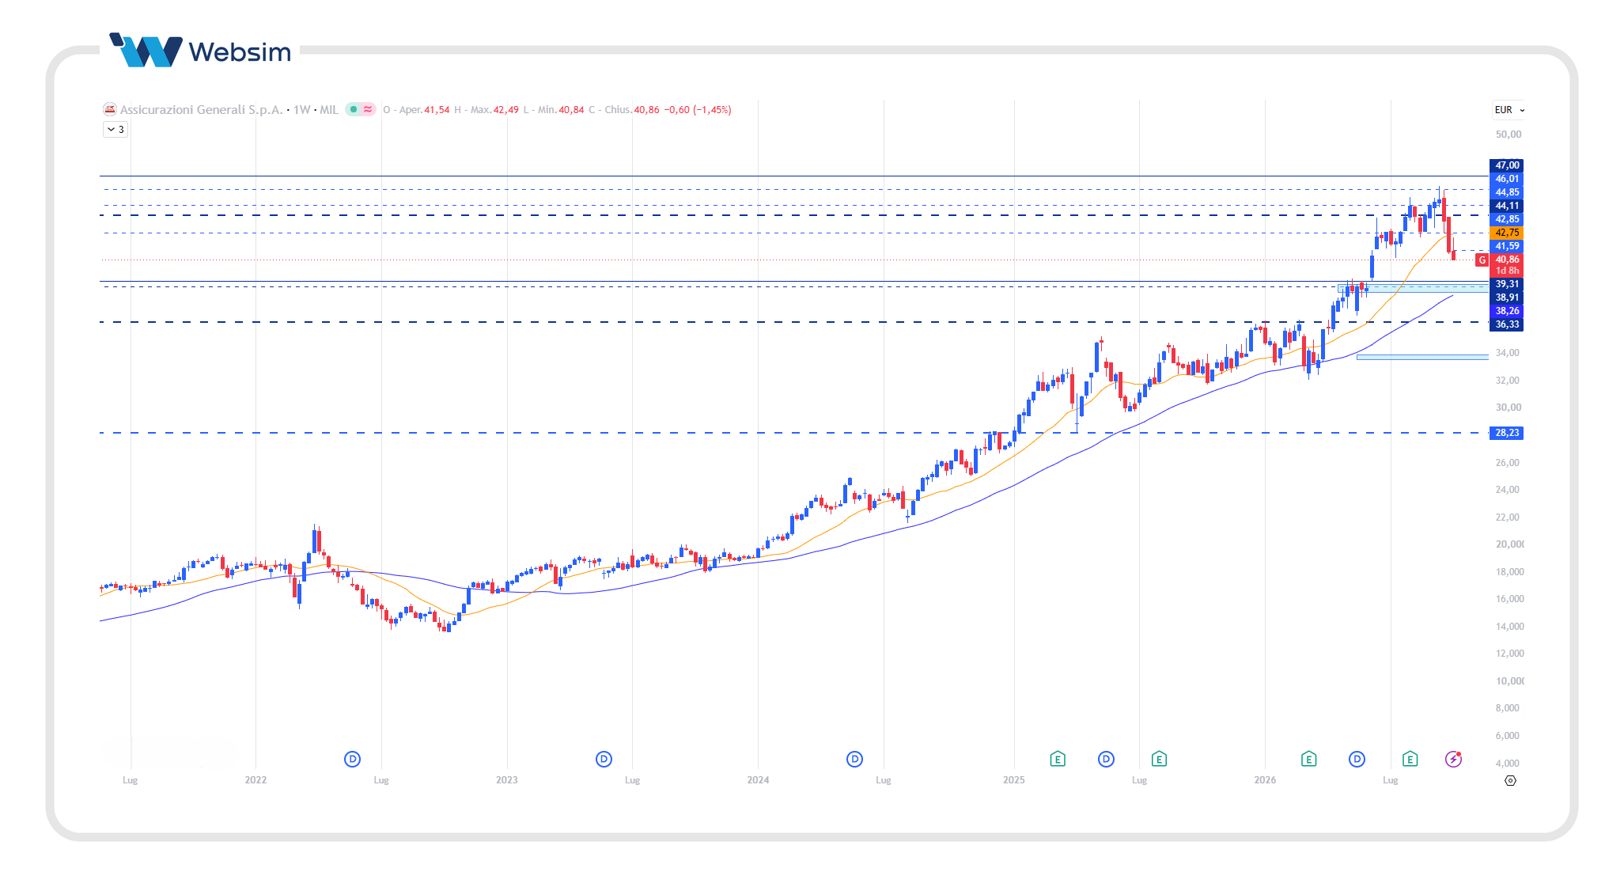Viewport: 1624px width, 887px height.
Task: Click the dividend marker before Lug 2026
Action: point(1357,759)
